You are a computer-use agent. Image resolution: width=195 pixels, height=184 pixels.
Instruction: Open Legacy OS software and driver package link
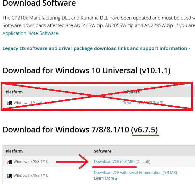point(95,48)
